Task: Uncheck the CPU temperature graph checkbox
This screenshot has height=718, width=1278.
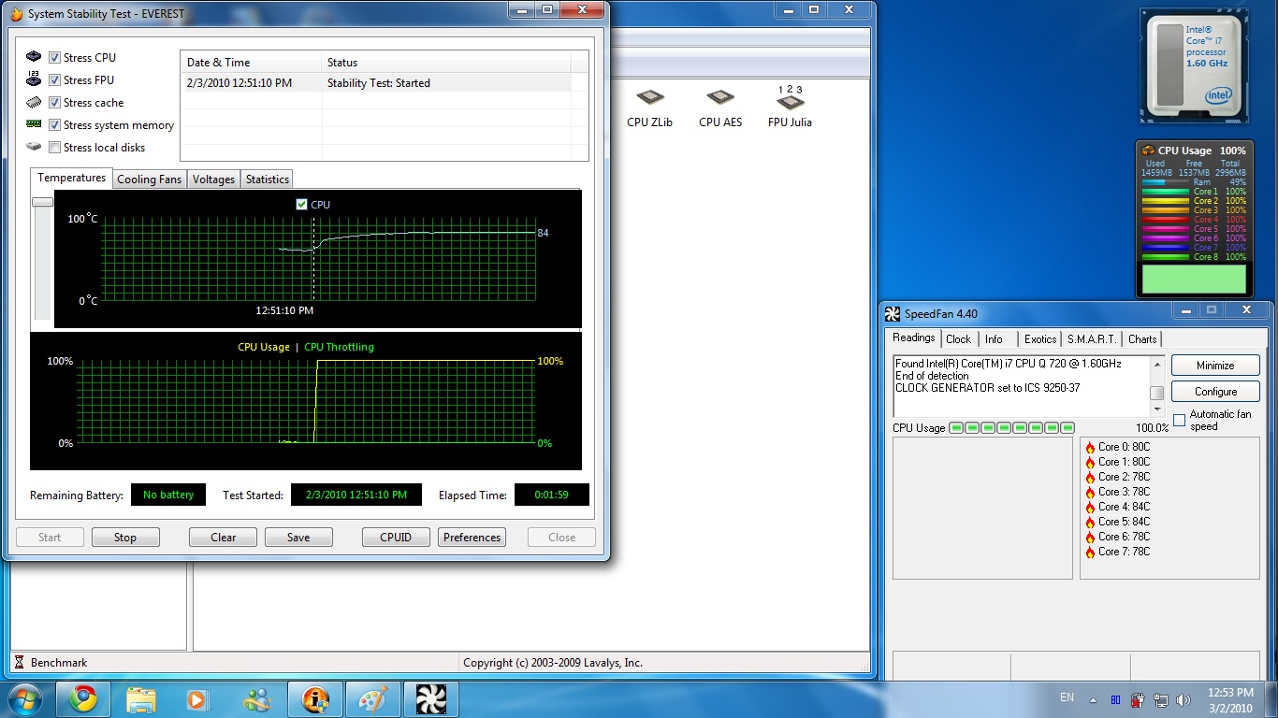Action: coord(301,204)
